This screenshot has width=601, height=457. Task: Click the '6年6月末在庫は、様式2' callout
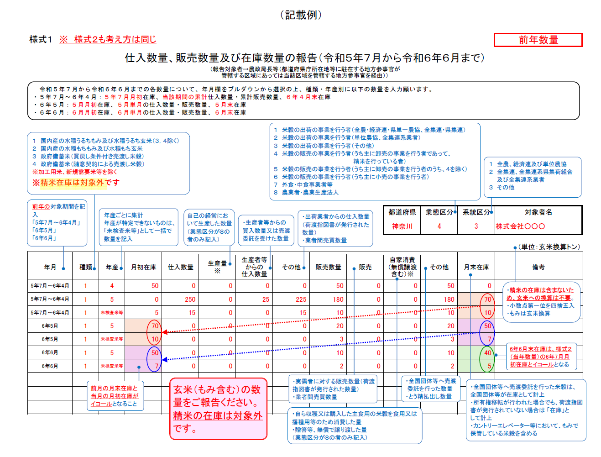[541, 357]
